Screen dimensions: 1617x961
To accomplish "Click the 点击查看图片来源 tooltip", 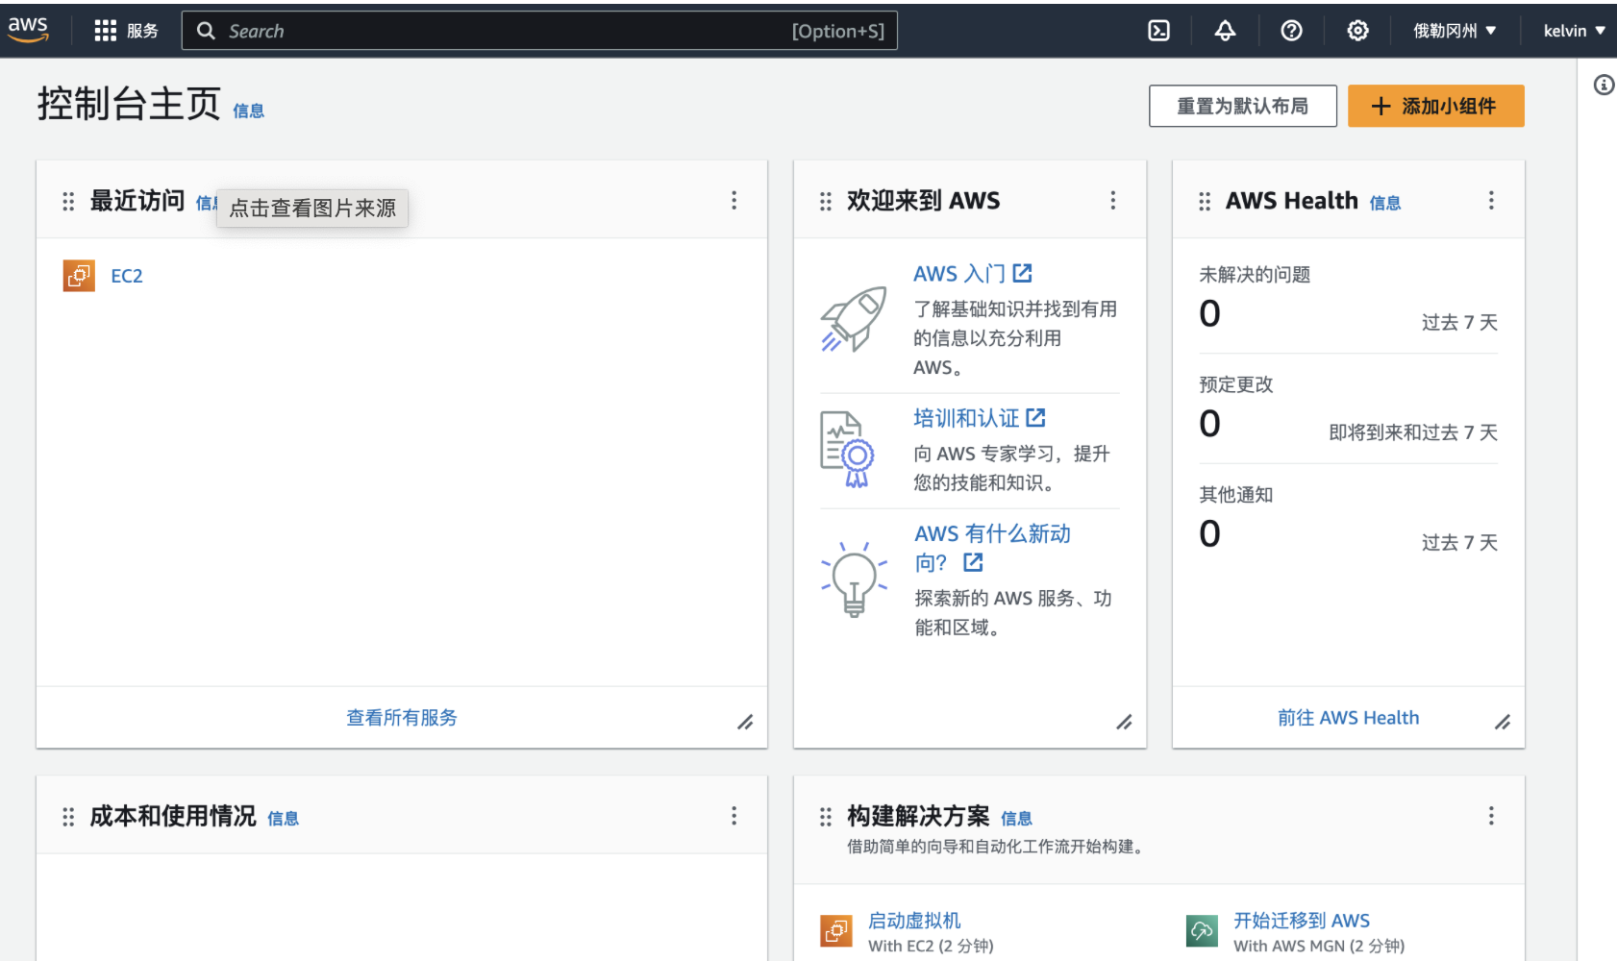I will [312, 208].
